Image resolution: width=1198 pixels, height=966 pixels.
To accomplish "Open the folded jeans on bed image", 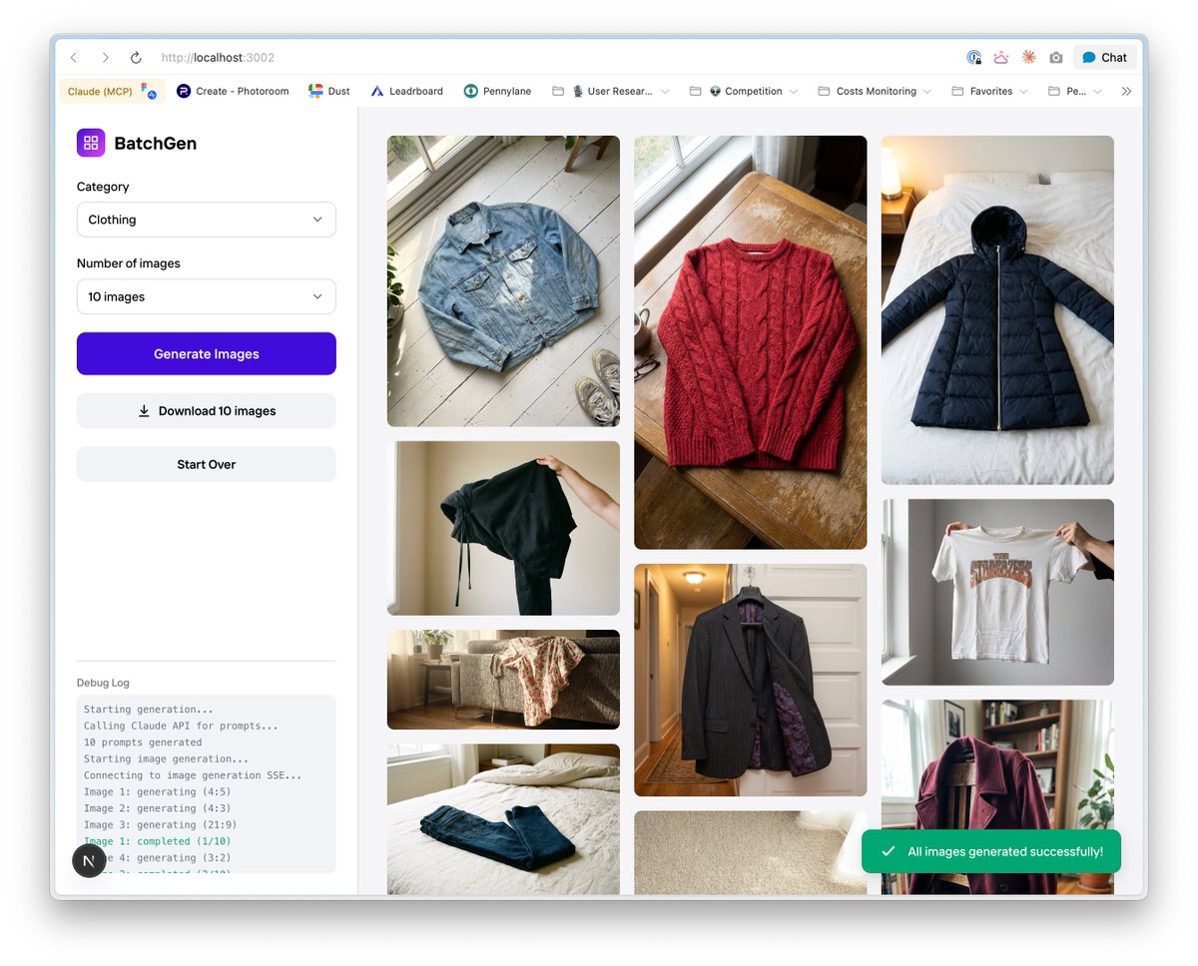I will click(x=503, y=818).
